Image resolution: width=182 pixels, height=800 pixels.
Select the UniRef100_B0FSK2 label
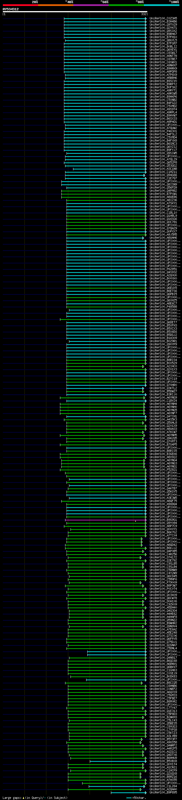pos(164,87)
